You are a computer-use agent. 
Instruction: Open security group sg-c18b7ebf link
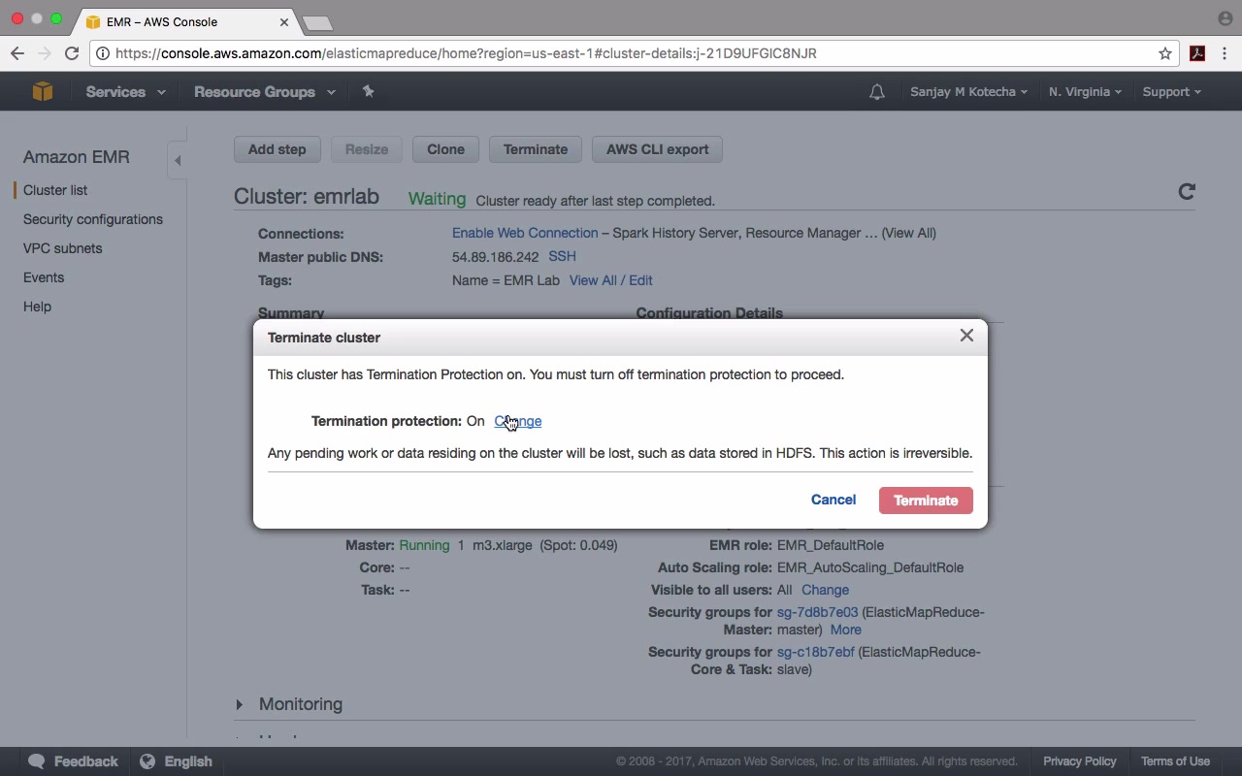point(816,652)
